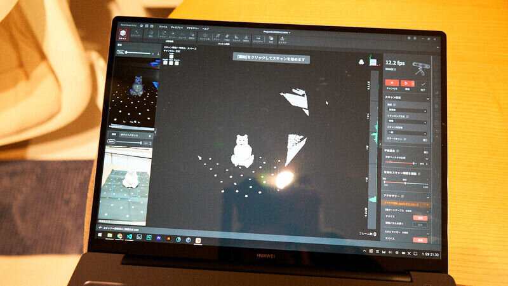
Task: Open Premiere Pro from the taskbar
Action: [159, 238]
